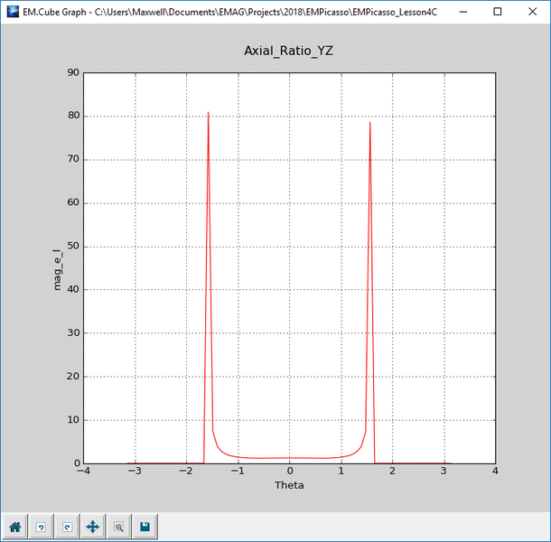Image resolution: width=551 pixels, height=542 pixels.
Task: Click the 4 tick label on the x-axis
Action: click(495, 472)
